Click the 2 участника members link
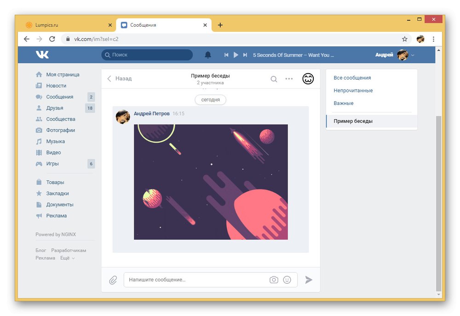Image resolution: width=460 pixels, height=316 pixels. pos(210,83)
